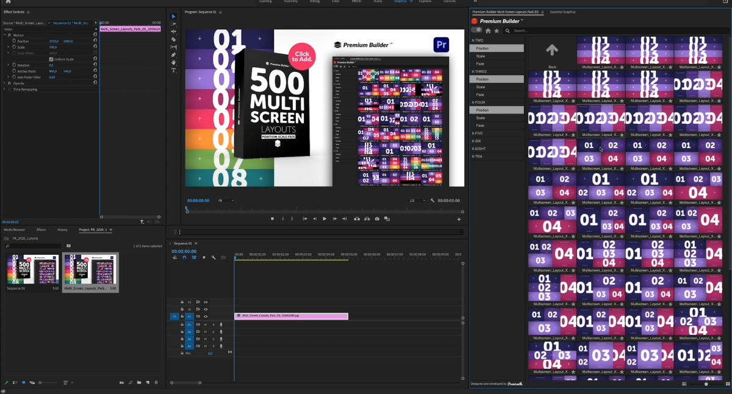Select the Razor tool
The image size is (732, 394).
(x=173, y=40)
